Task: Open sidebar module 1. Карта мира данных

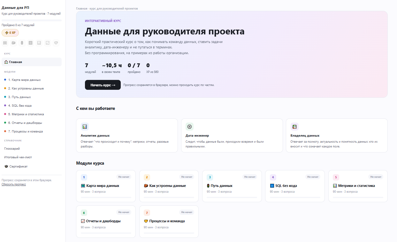Action: coord(32,80)
